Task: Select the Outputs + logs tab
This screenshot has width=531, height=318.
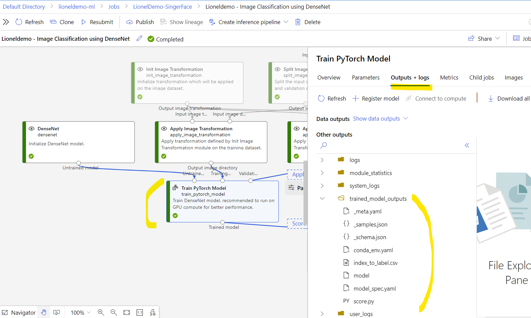Action: pyautogui.click(x=410, y=77)
